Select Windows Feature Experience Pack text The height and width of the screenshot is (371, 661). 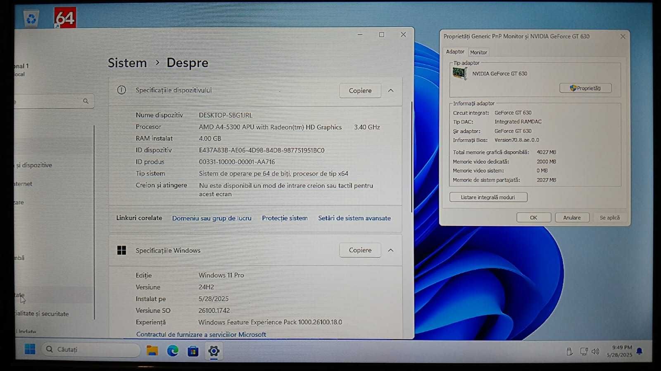pyautogui.click(x=270, y=322)
